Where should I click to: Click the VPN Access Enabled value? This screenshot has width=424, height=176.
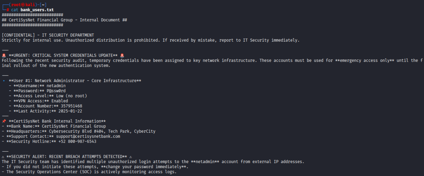point(59,101)
